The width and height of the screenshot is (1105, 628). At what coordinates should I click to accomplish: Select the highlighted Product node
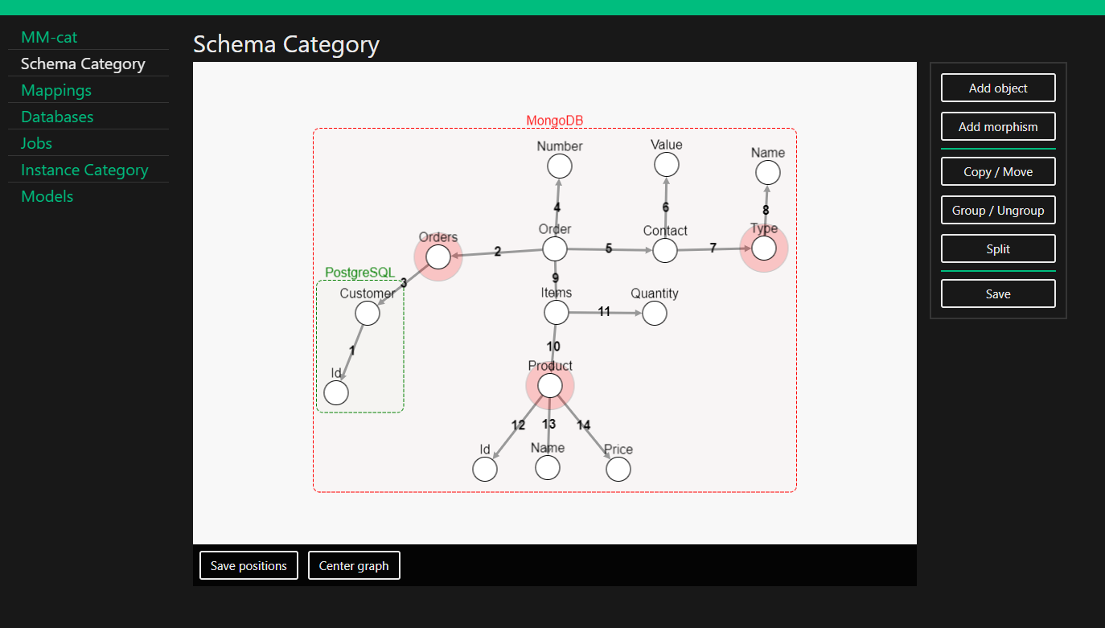(x=550, y=385)
